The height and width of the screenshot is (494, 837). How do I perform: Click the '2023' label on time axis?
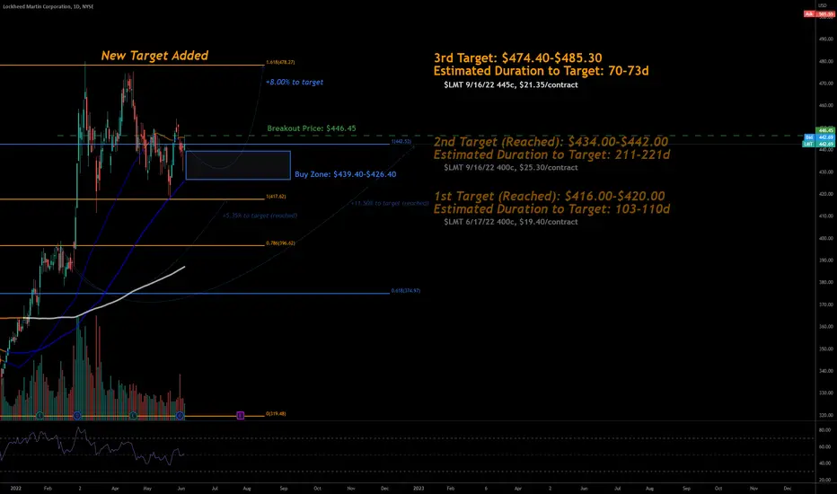[x=418, y=489]
